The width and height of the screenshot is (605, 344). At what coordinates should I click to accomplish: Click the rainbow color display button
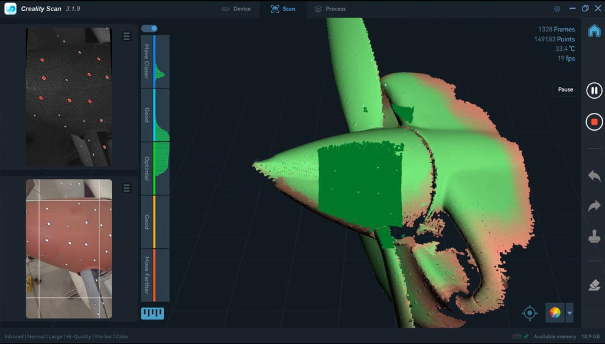coord(555,313)
